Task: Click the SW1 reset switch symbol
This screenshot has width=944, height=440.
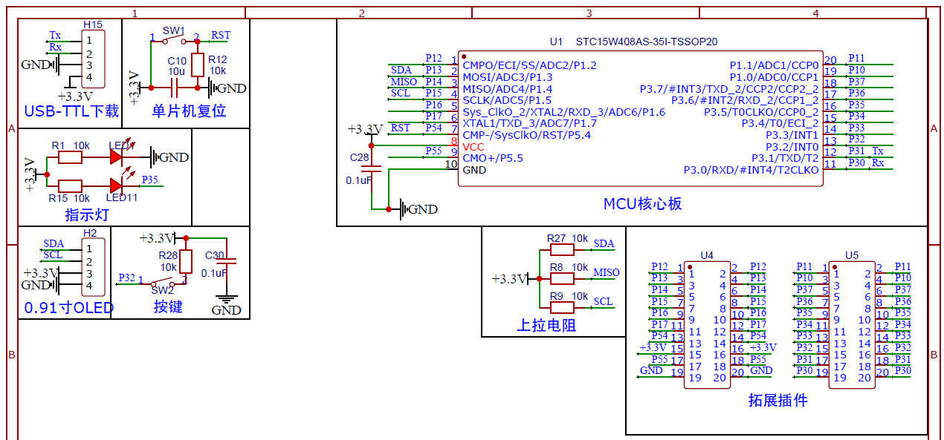Action: point(175,42)
